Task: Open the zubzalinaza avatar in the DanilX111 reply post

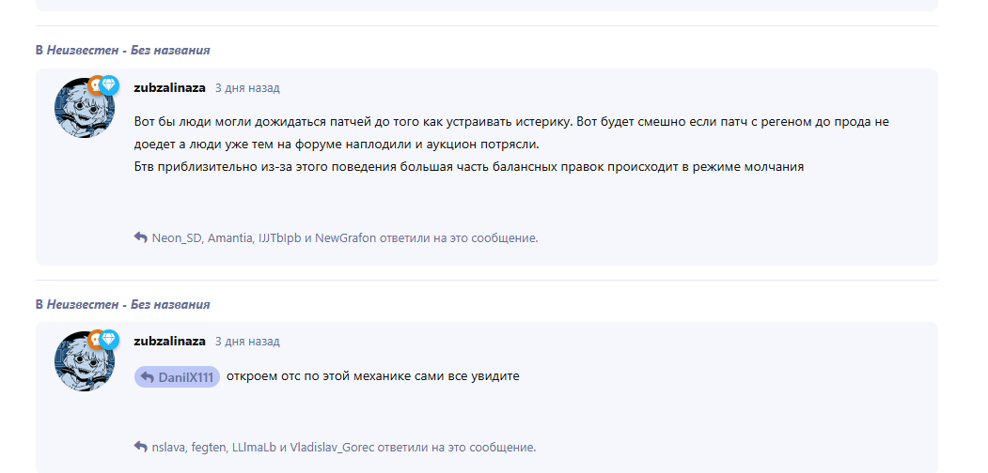Action: pos(84,362)
